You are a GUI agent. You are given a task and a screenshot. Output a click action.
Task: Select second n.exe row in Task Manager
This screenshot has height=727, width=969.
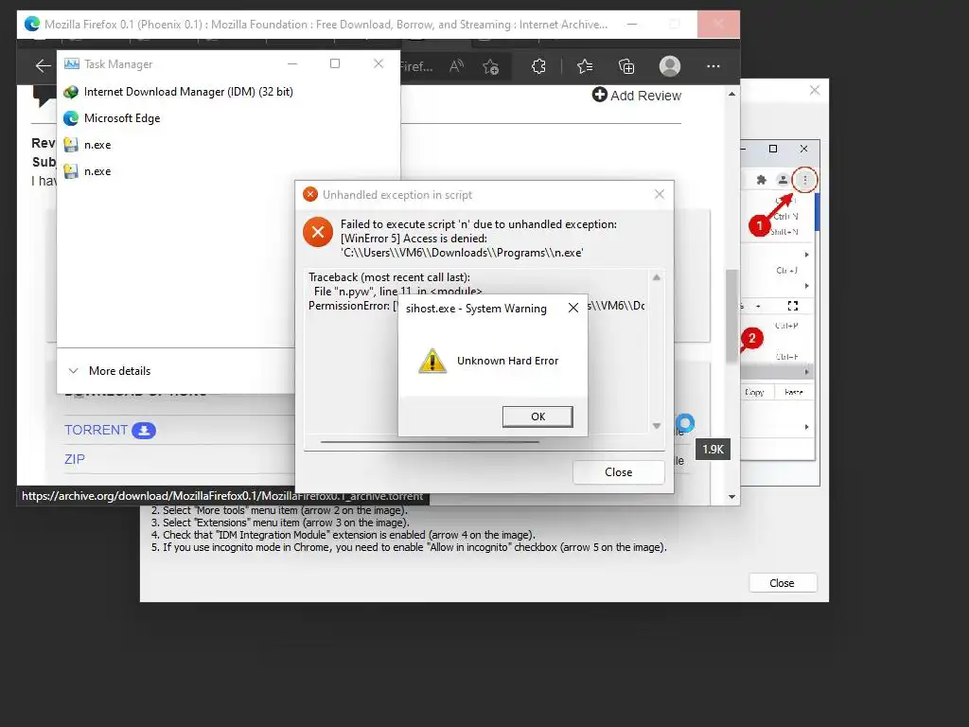229,171
